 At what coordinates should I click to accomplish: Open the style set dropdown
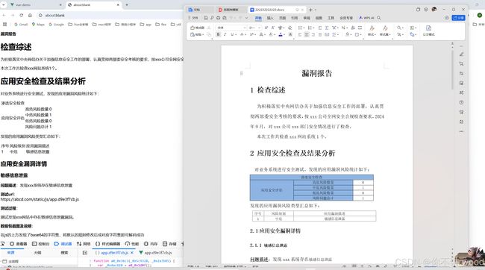(x=385, y=31)
